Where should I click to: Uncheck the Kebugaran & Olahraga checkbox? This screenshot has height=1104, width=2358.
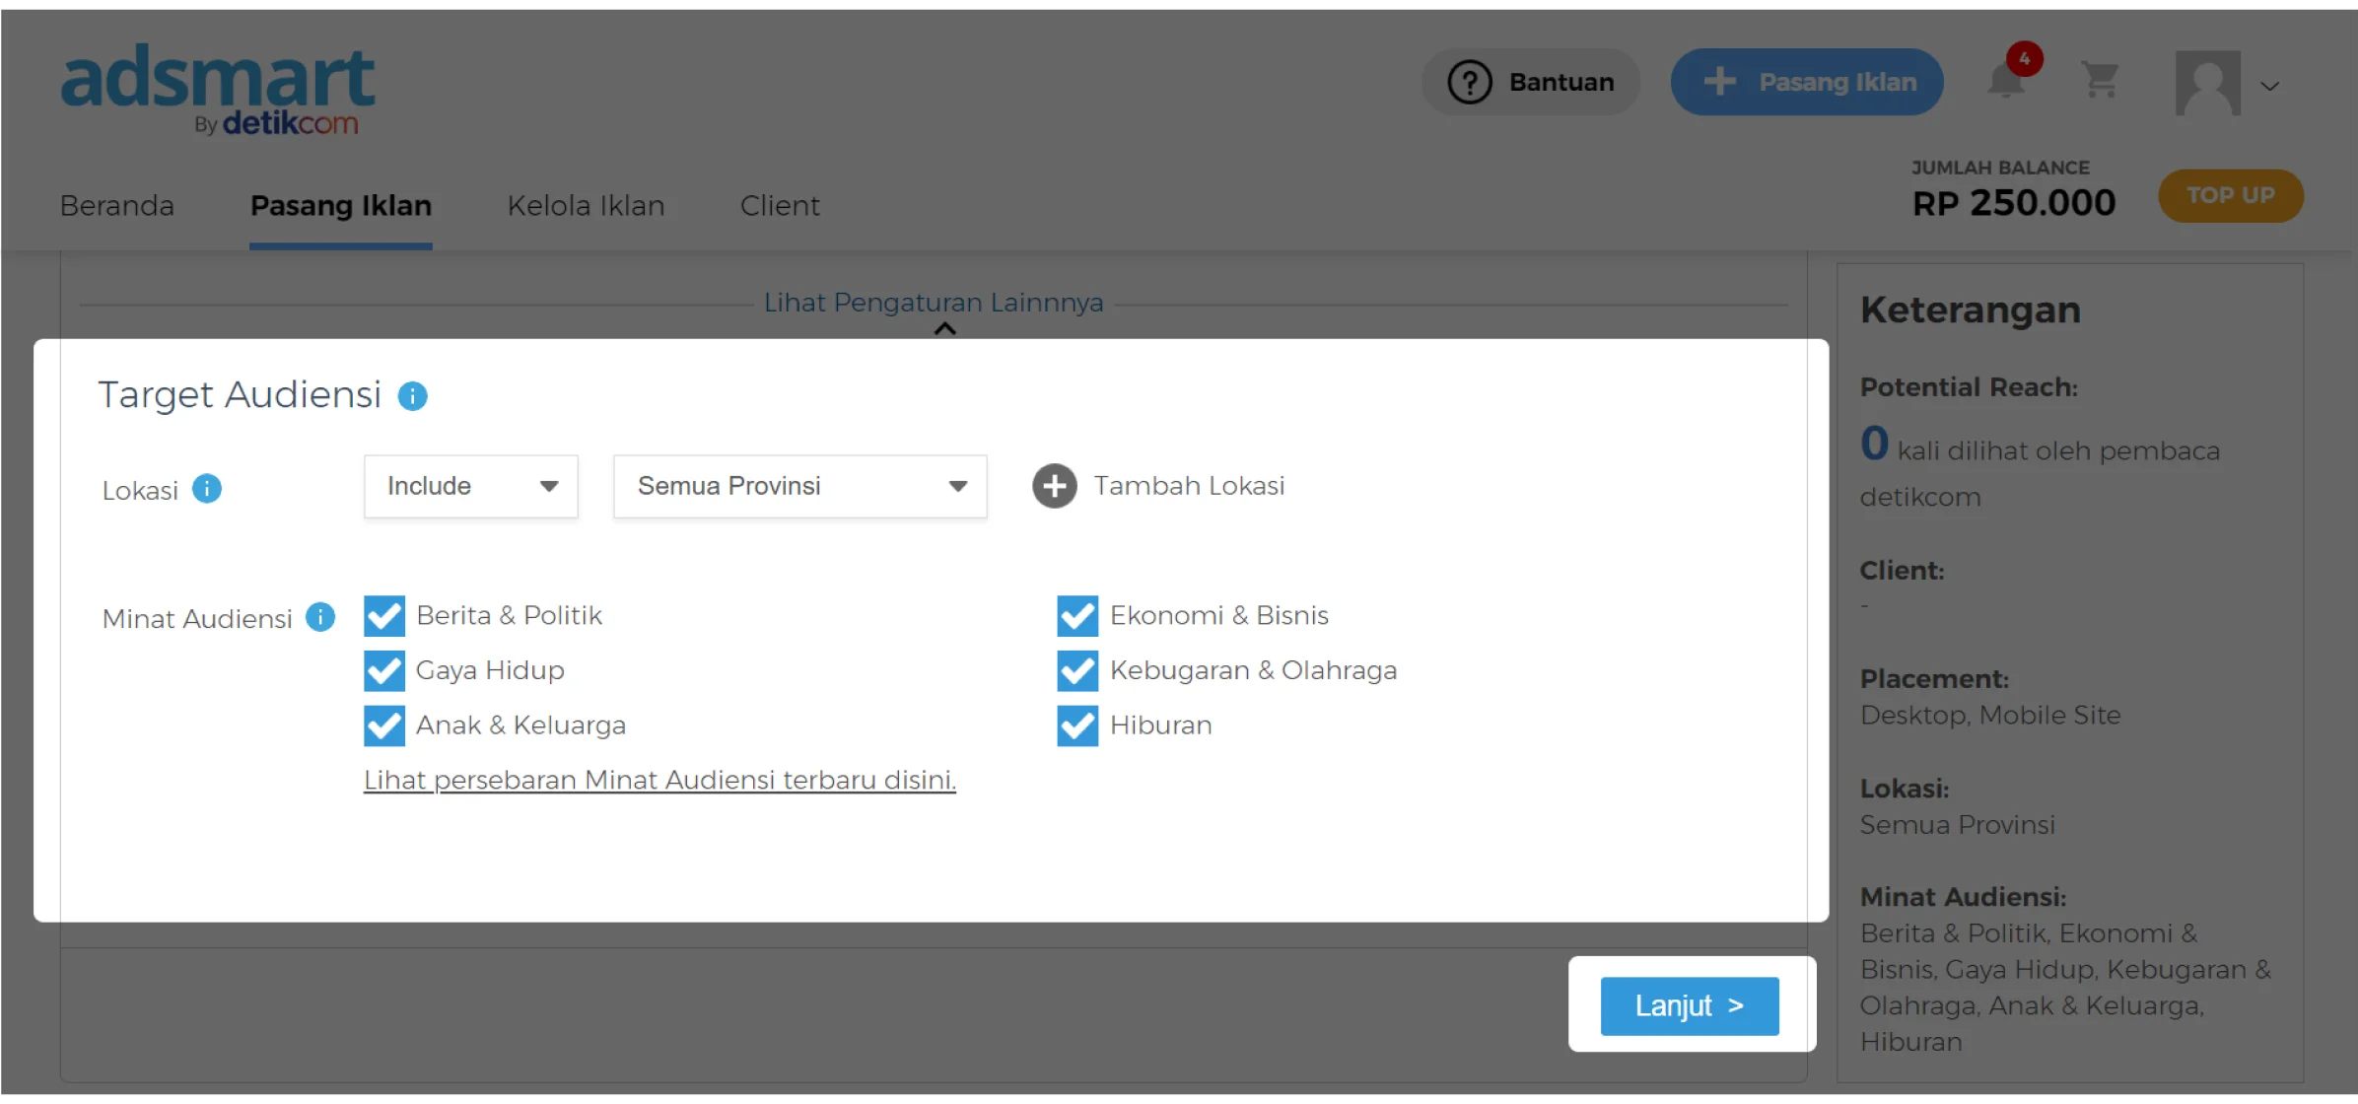coord(1076,671)
